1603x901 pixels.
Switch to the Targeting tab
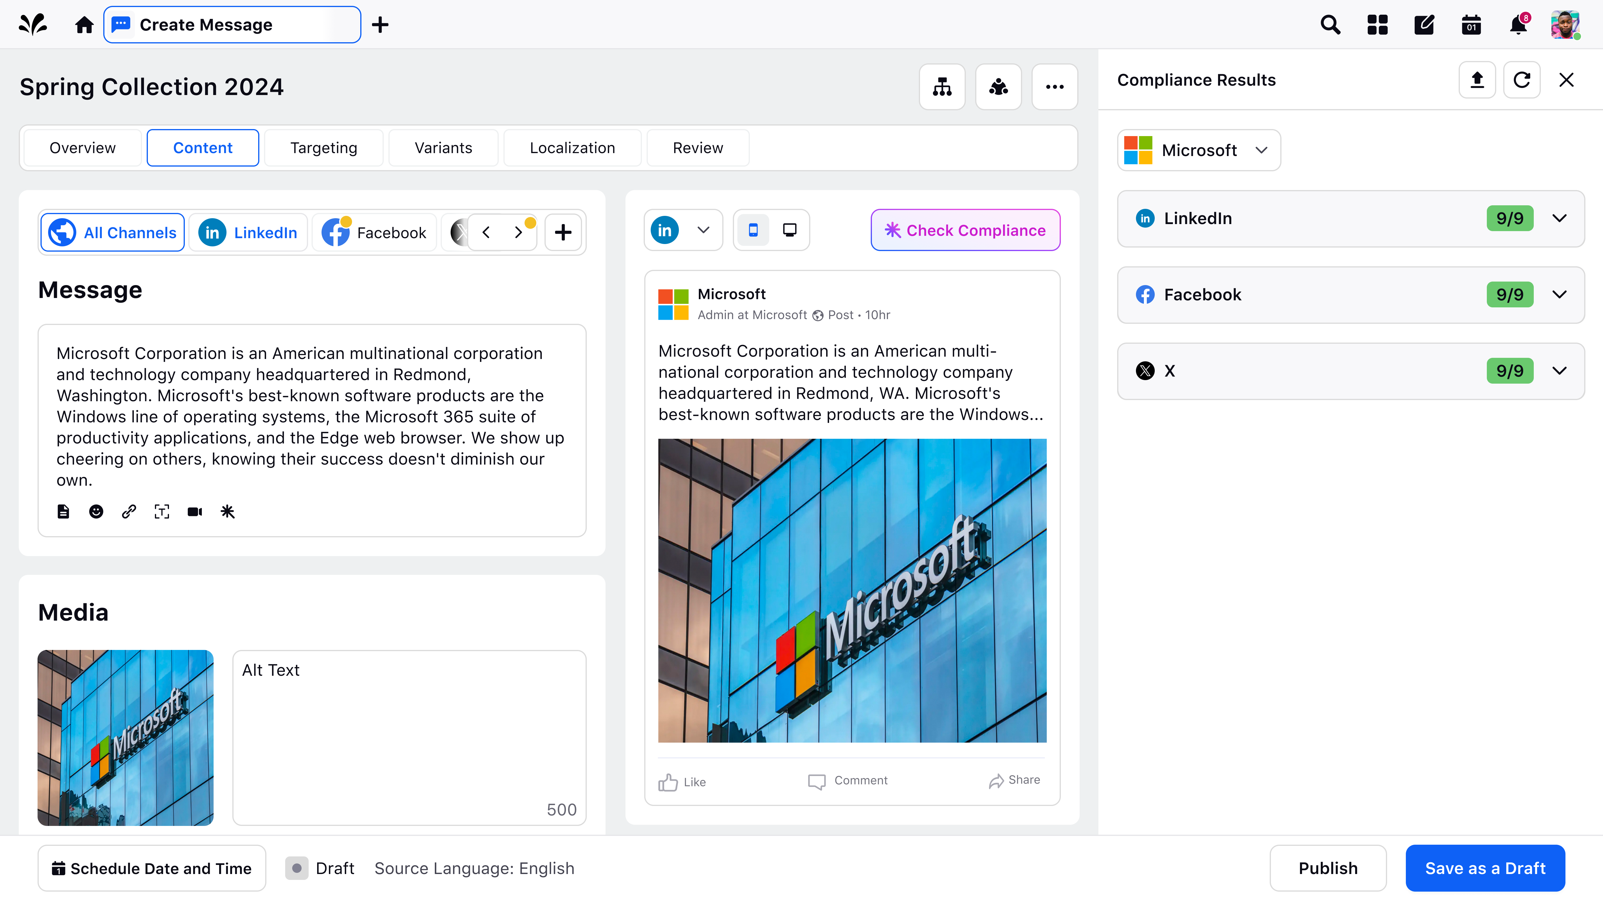[324, 148]
